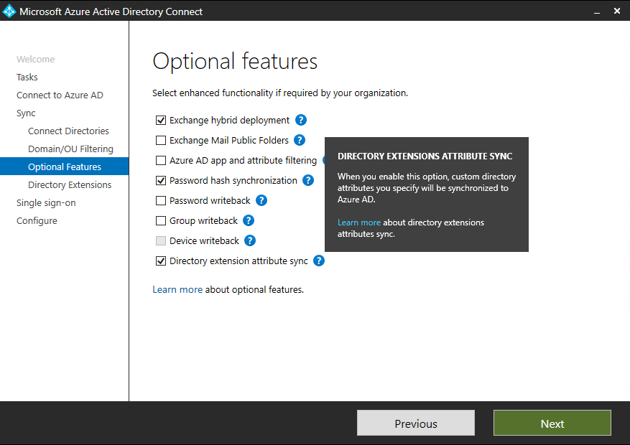Select the Configure step in sidebar
The image size is (630, 445).
click(x=37, y=220)
